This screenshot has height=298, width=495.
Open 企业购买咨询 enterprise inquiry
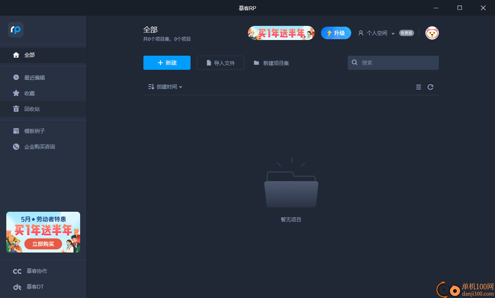43,147
